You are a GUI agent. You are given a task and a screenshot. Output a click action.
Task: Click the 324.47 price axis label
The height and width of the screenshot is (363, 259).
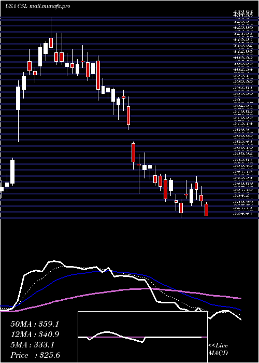pos(242,214)
